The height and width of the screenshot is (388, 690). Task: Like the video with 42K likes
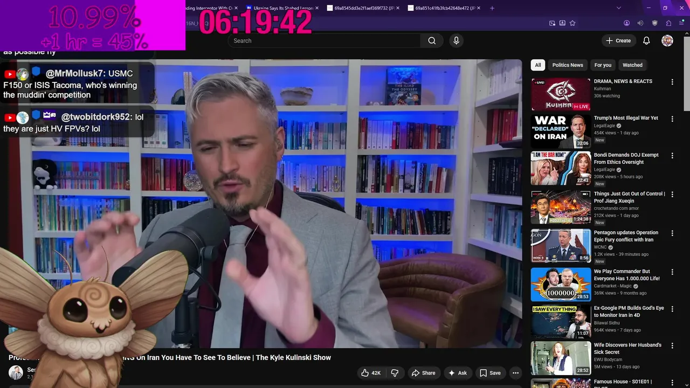point(371,373)
